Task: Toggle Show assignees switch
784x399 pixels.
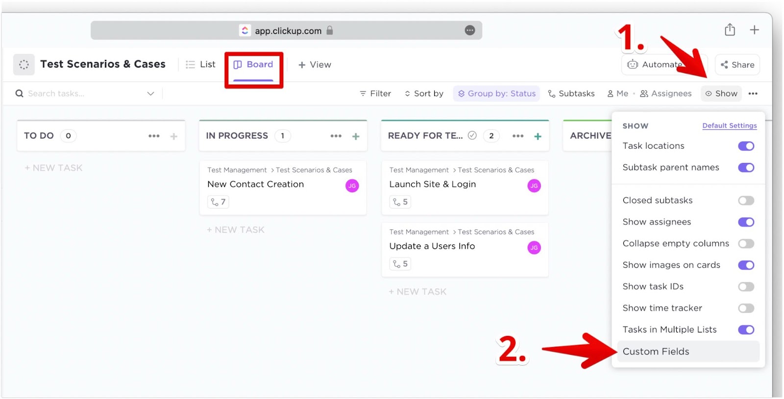Action: pyautogui.click(x=746, y=222)
